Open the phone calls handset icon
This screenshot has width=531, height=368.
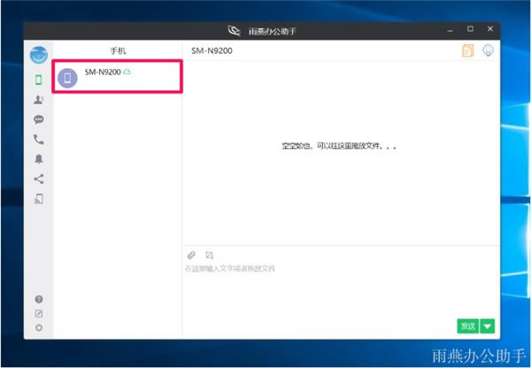click(x=39, y=139)
